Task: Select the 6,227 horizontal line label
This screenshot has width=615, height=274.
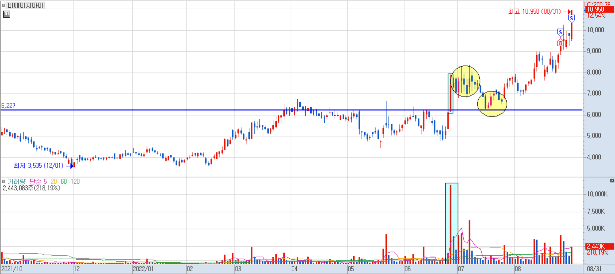Action: [8, 106]
